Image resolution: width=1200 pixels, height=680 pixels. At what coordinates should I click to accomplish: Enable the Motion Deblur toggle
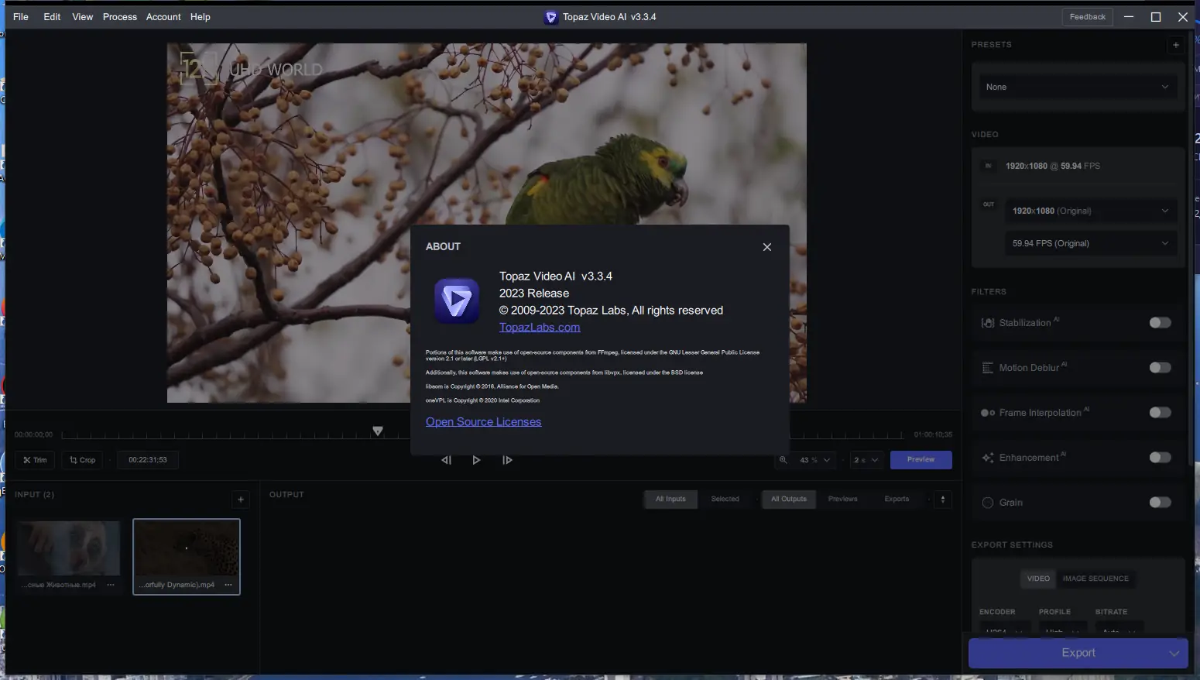(1160, 368)
